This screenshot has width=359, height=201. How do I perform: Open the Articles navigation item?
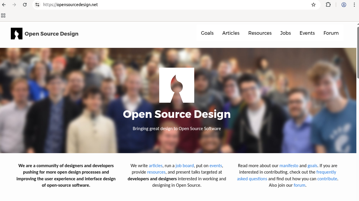(231, 33)
